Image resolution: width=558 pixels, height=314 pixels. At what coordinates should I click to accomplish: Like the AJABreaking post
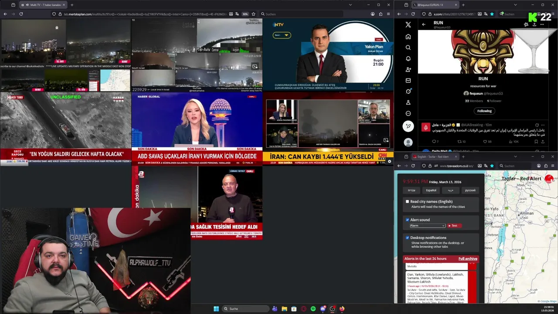pyautogui.click(x=485, y=142)
